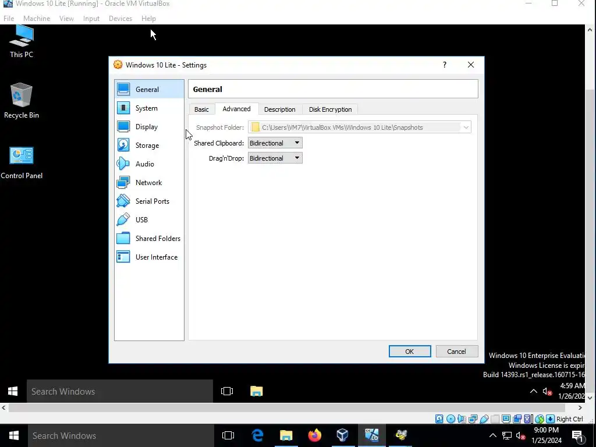
Task: Open This PC icon on guest desktop
Action: [22, 42]
